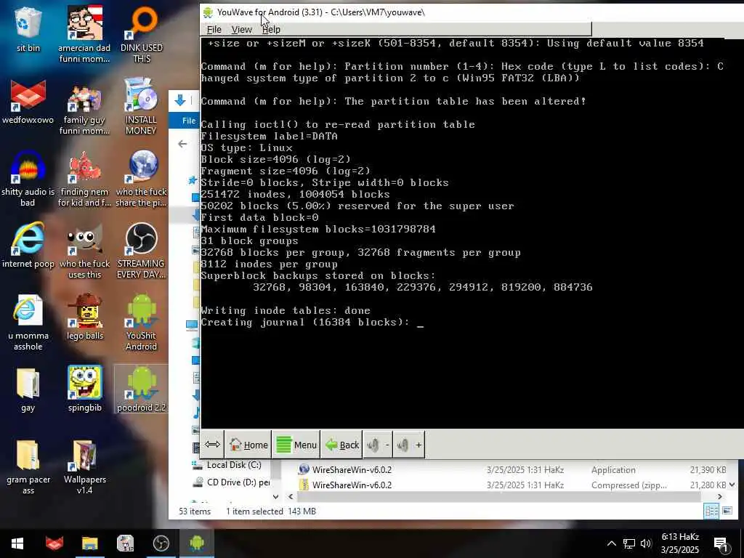Select the gay folder on desktop
The image size is (744, 558).
pos(28,389)
